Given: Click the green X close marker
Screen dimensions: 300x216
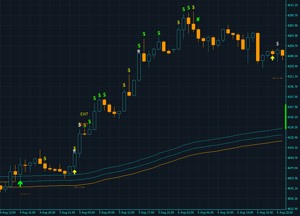Looking at the screenshot, I should click(198, 19).
